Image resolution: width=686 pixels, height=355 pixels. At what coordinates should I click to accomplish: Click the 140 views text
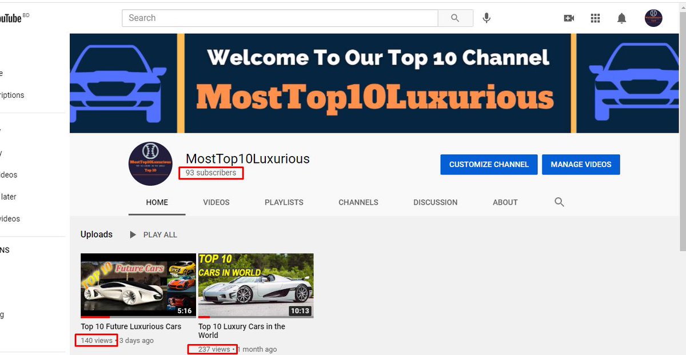[x=97, y=341]
